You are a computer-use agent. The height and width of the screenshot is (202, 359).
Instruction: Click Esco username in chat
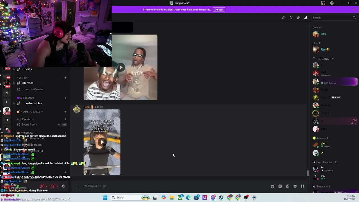click(86, 107)
